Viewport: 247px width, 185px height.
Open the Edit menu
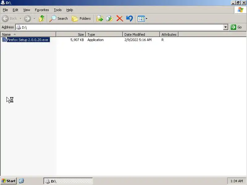coord(15,10)
